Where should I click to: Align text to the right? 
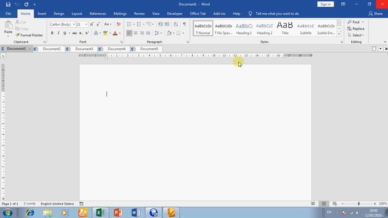click(x=142, y=33)
